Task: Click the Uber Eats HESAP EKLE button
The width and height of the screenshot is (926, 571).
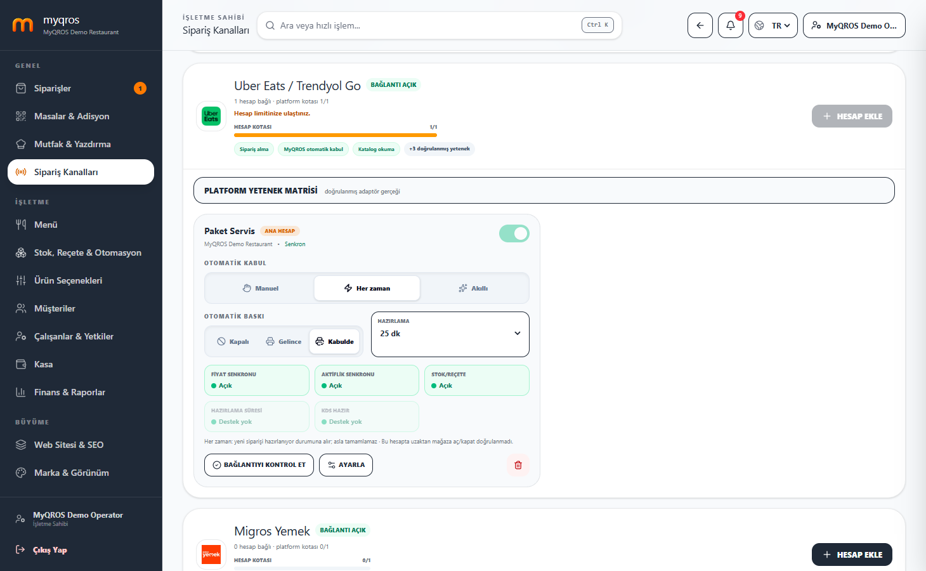Action: point(852,116)
